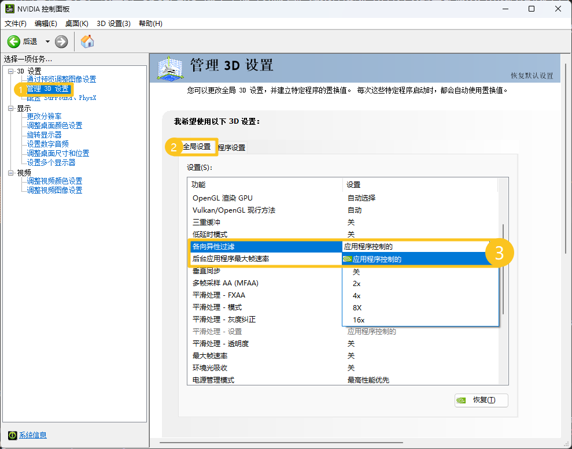Click the 恢复(T) button

481,400
